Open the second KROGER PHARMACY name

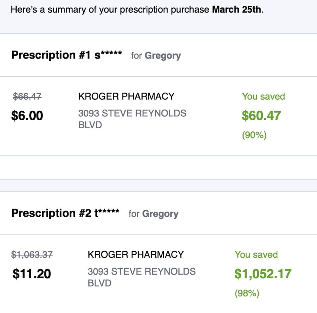click(136, 254)
